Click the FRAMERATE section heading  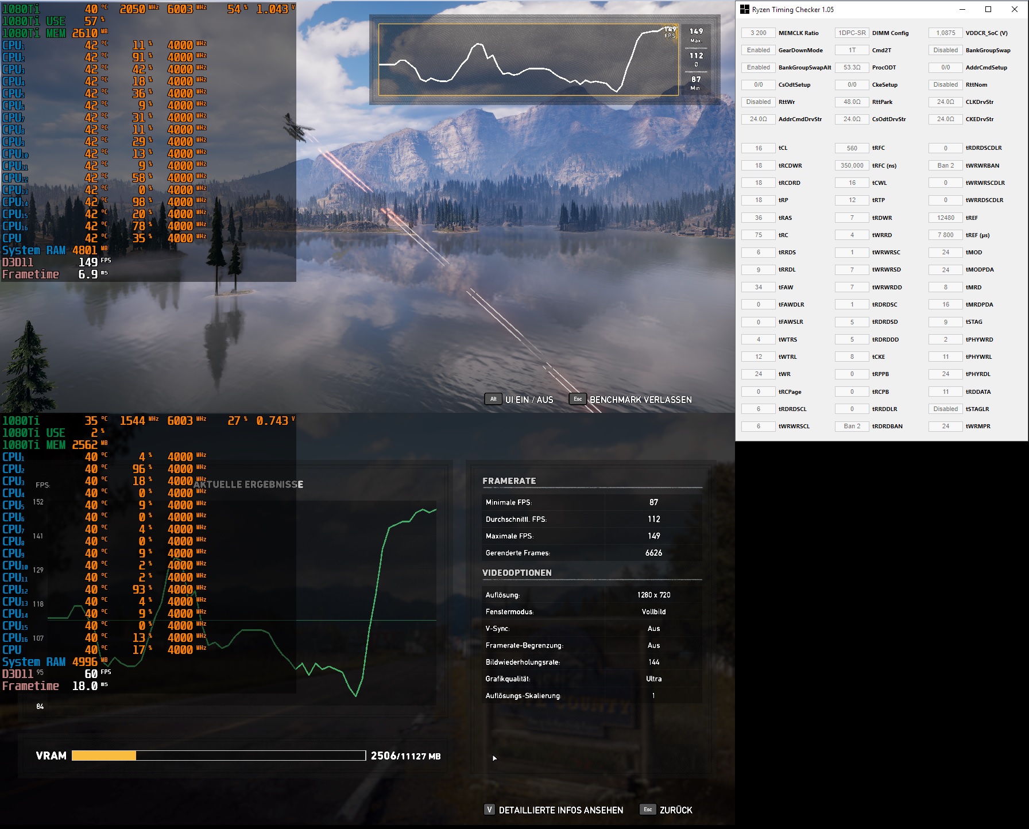click(x=509, y=481)
